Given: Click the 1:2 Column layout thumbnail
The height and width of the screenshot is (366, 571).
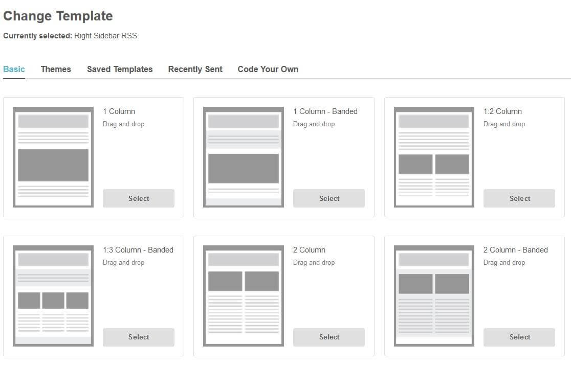Looking at the screenshot, I should [x=434, y=157].
